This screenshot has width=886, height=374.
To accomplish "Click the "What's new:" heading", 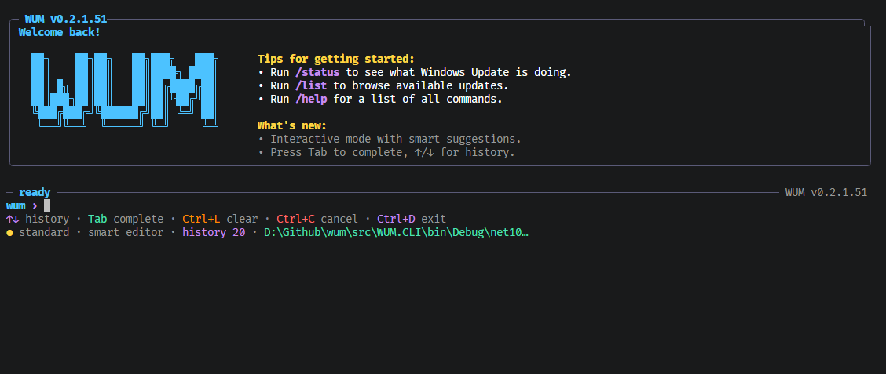I will 291,125.
